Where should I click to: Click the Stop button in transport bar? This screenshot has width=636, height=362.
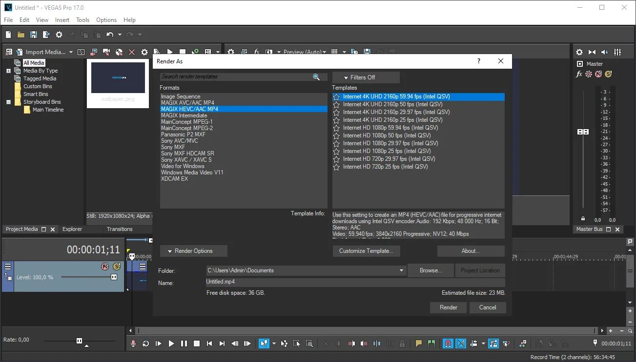click(x=196, y=343)
